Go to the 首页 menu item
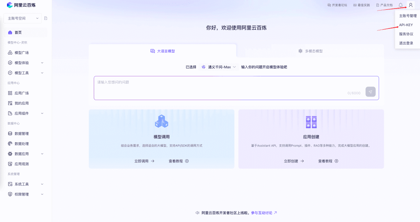 26,32
